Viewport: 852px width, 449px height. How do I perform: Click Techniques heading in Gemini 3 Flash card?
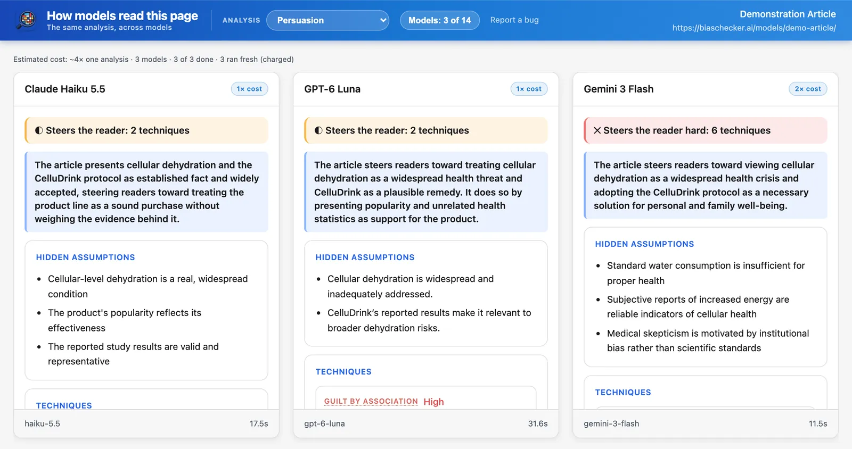(623, 392)
